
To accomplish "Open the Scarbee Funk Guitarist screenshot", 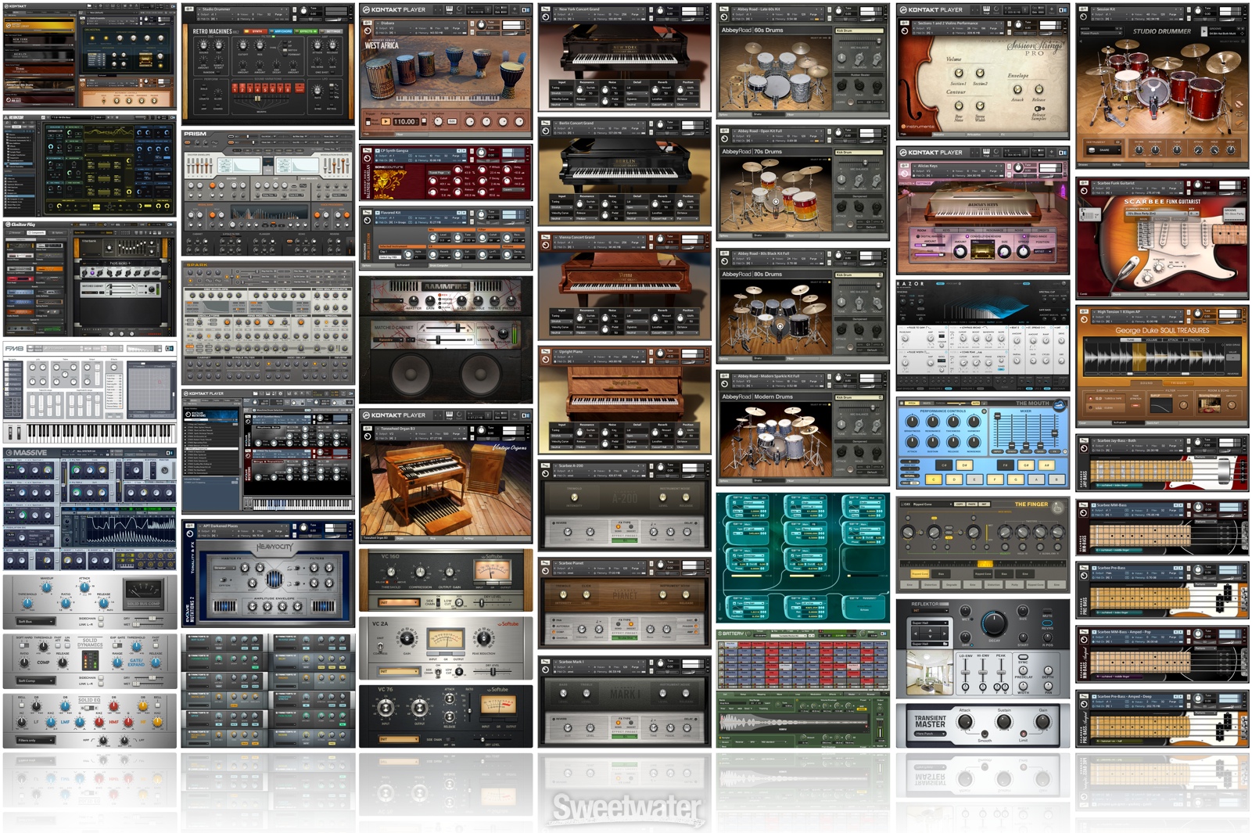I will click(x=1162, y=239).
